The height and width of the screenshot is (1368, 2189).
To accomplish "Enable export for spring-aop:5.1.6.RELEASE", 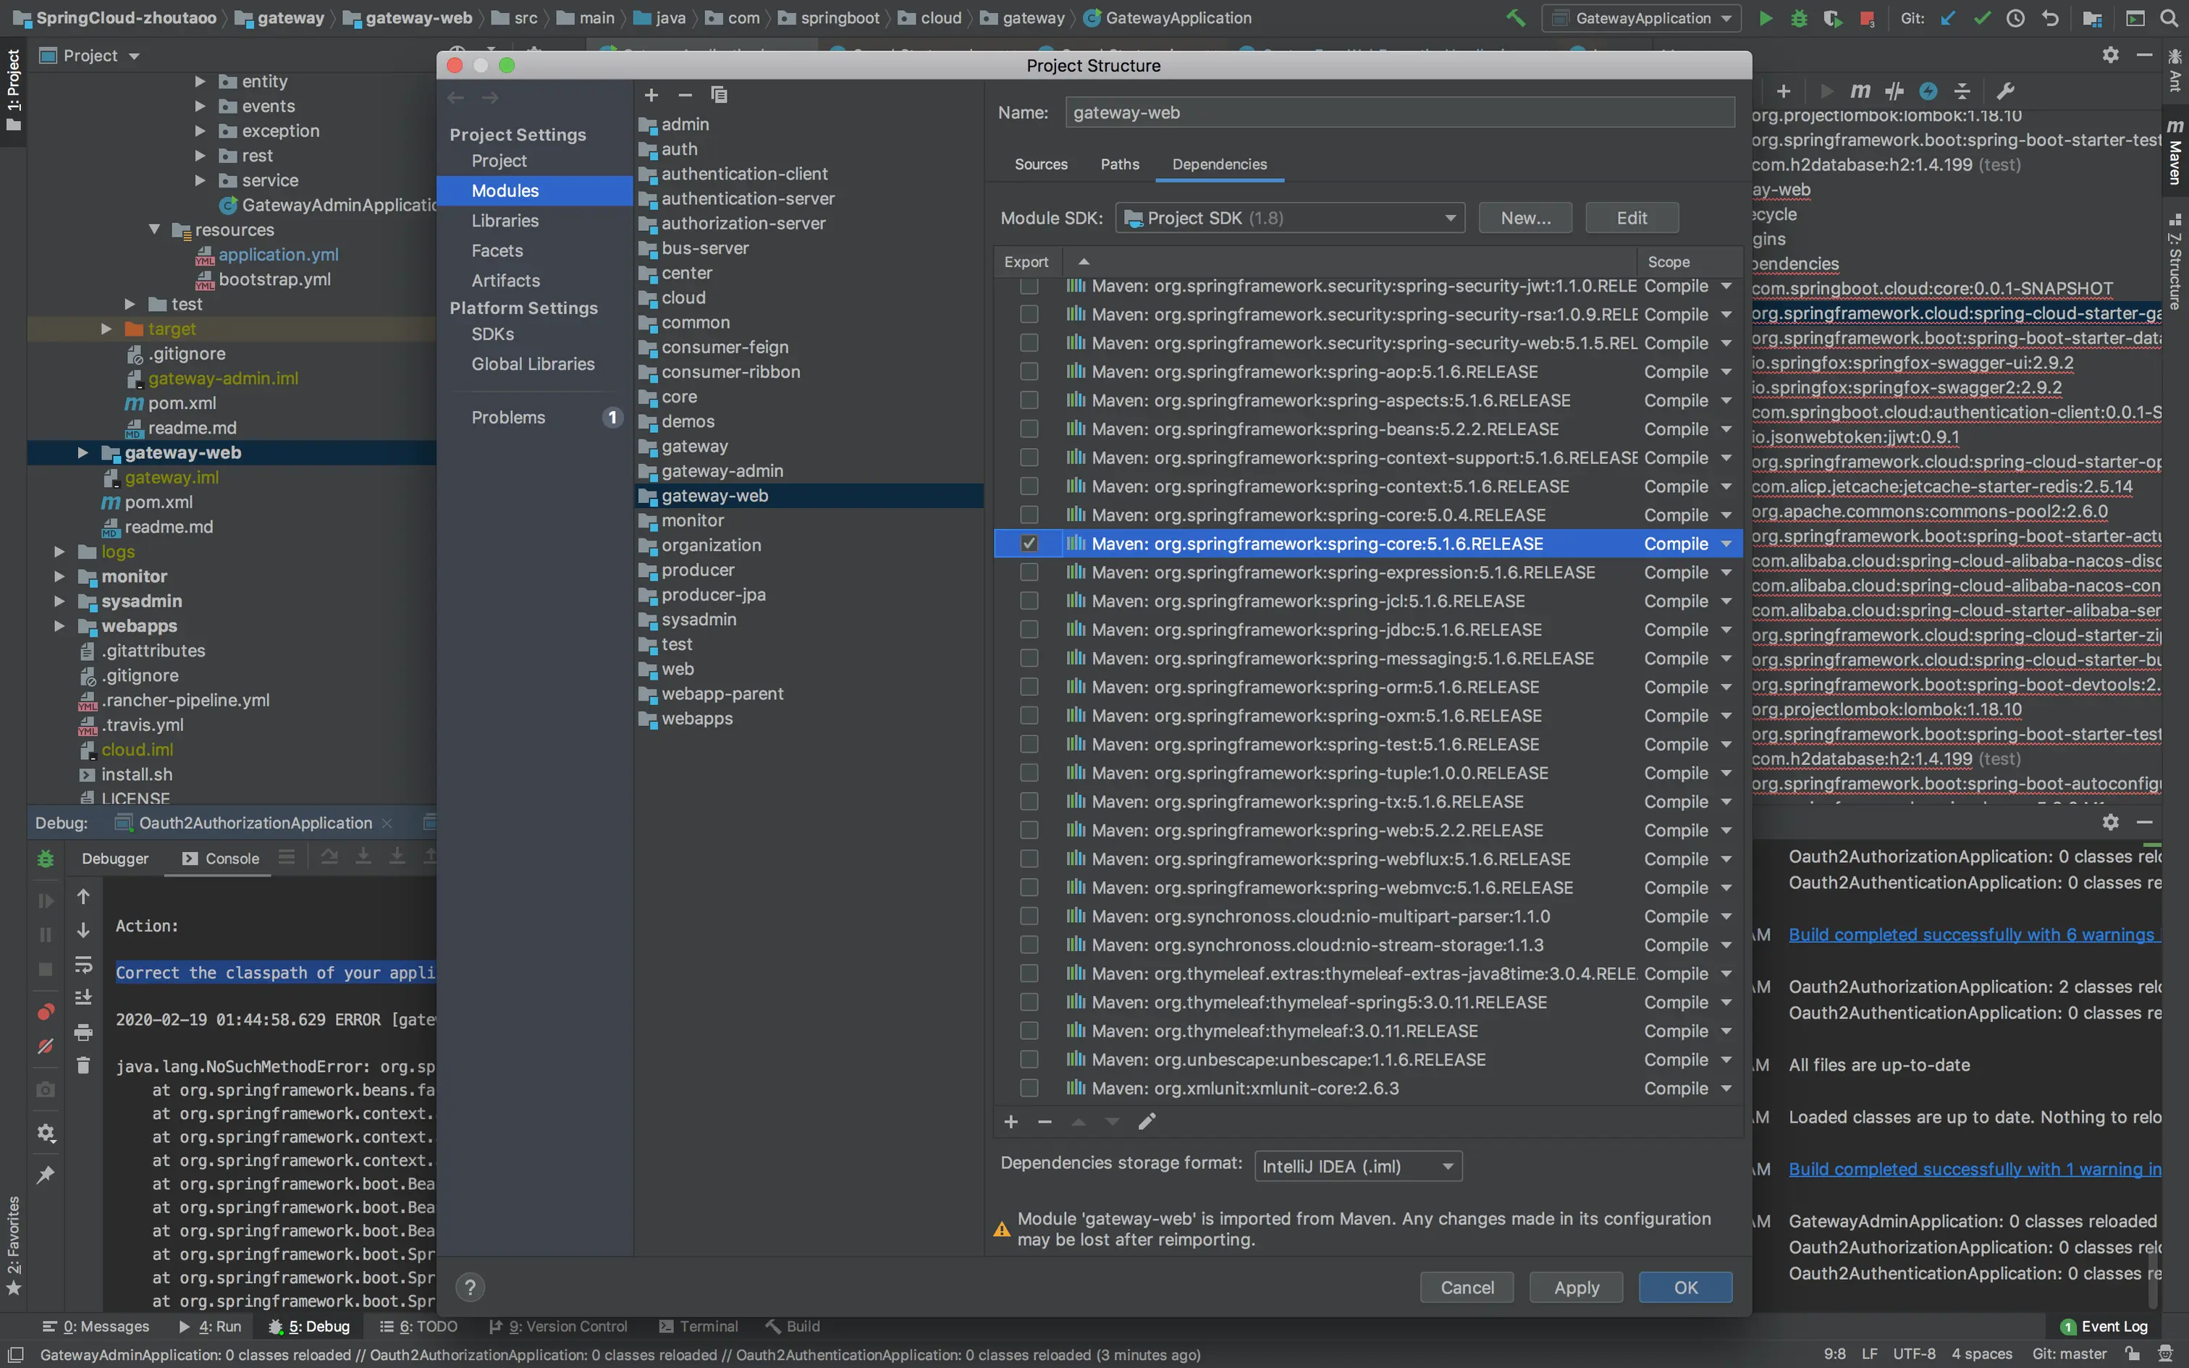I will pyautogui.click(x=1029, y=372).
